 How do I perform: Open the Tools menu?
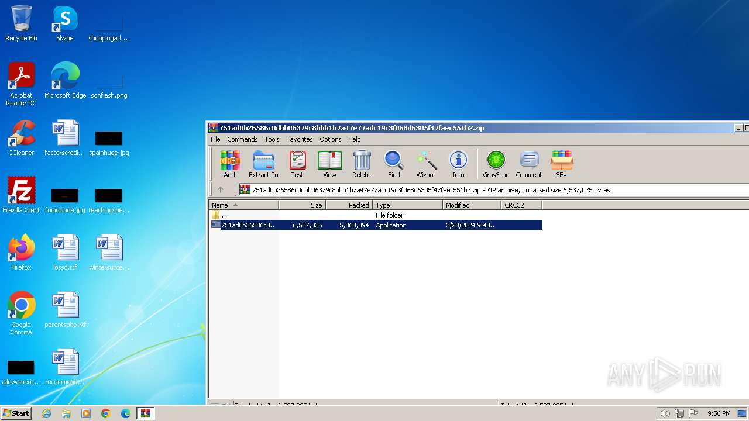click(x=272, y=139)
